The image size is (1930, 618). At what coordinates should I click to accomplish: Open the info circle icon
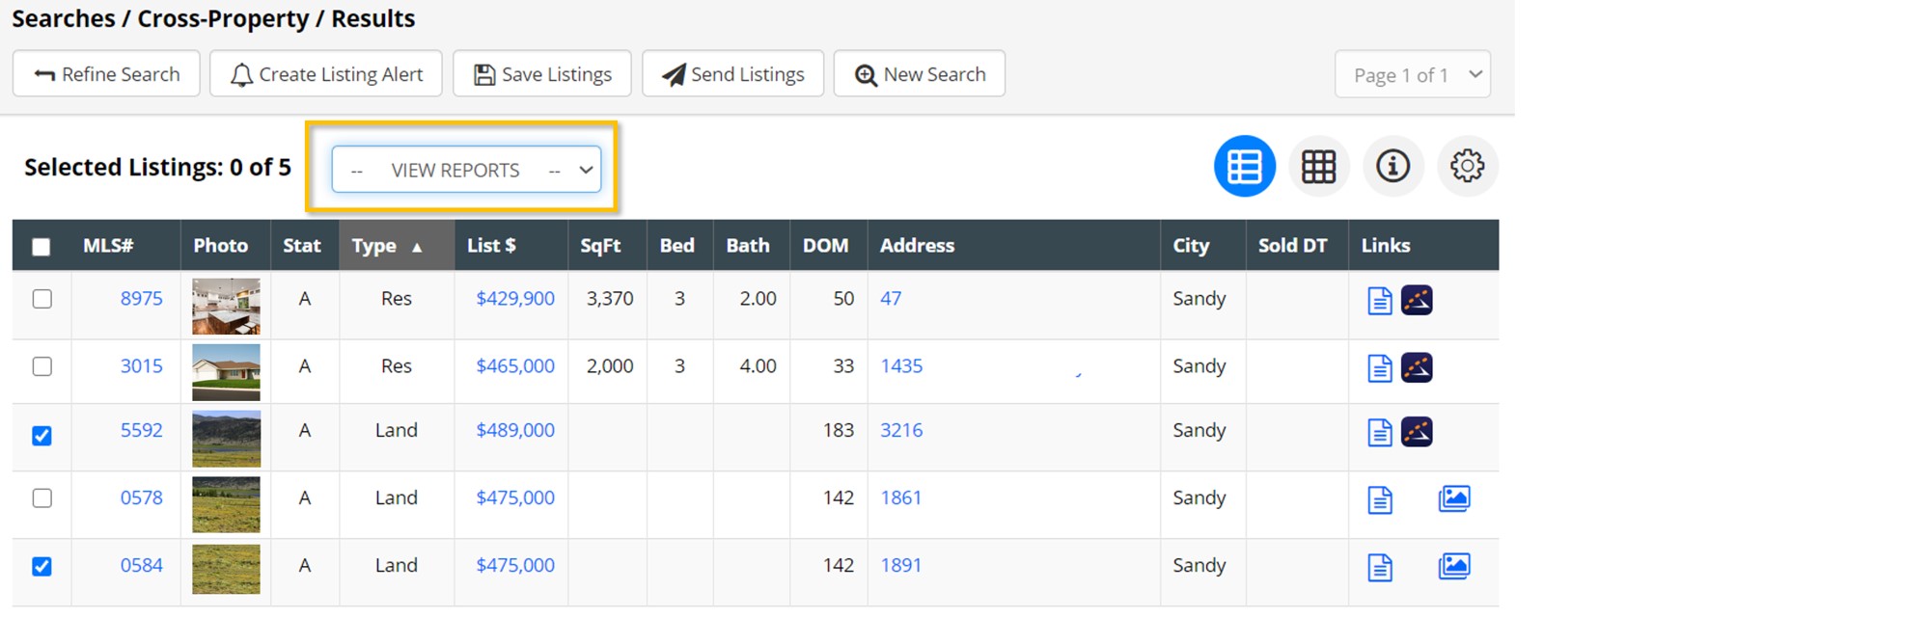pyautogui.click(x=1392, y=167)
